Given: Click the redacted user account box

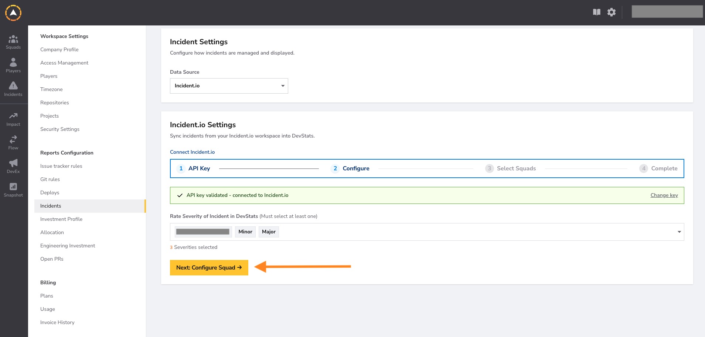Looking at the screenshot, I should click(667, 12).
